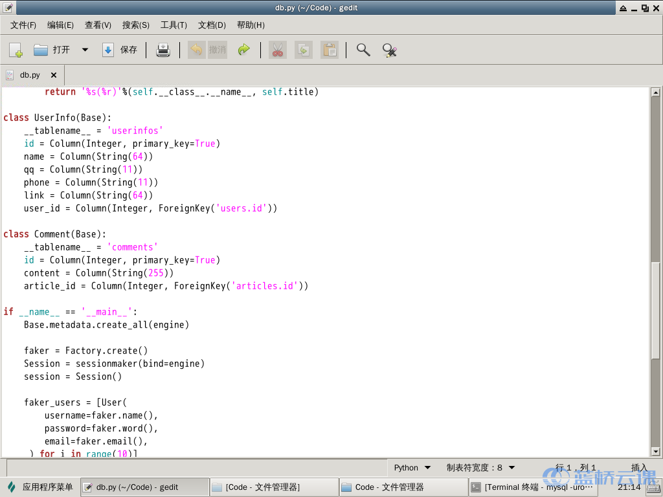The height and width of the screenshot is (497, 663).
Task: Click the new document icon
Action: (16, 50)
